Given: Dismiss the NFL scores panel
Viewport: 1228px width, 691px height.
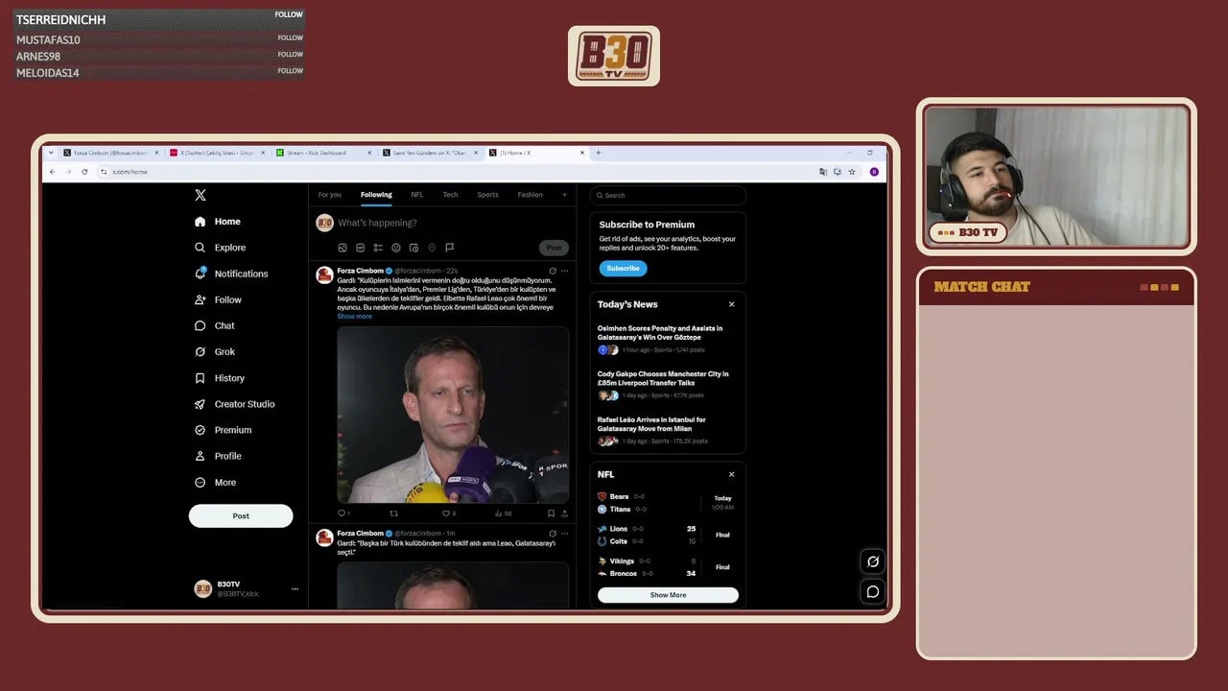Looking at the screenshot, I should (x=731, y=474).
